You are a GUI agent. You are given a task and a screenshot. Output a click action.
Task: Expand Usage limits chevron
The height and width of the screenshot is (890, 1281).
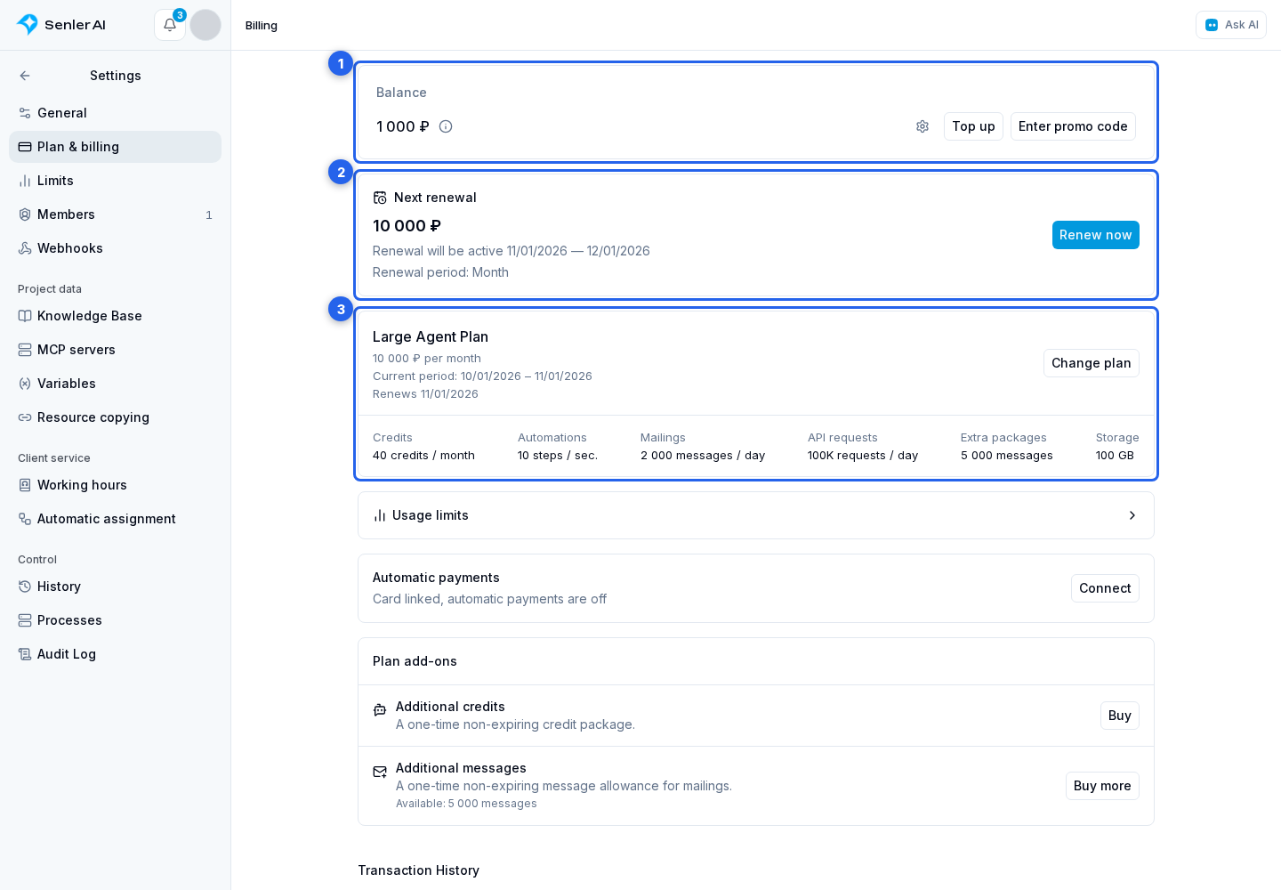pos(1132,515)
